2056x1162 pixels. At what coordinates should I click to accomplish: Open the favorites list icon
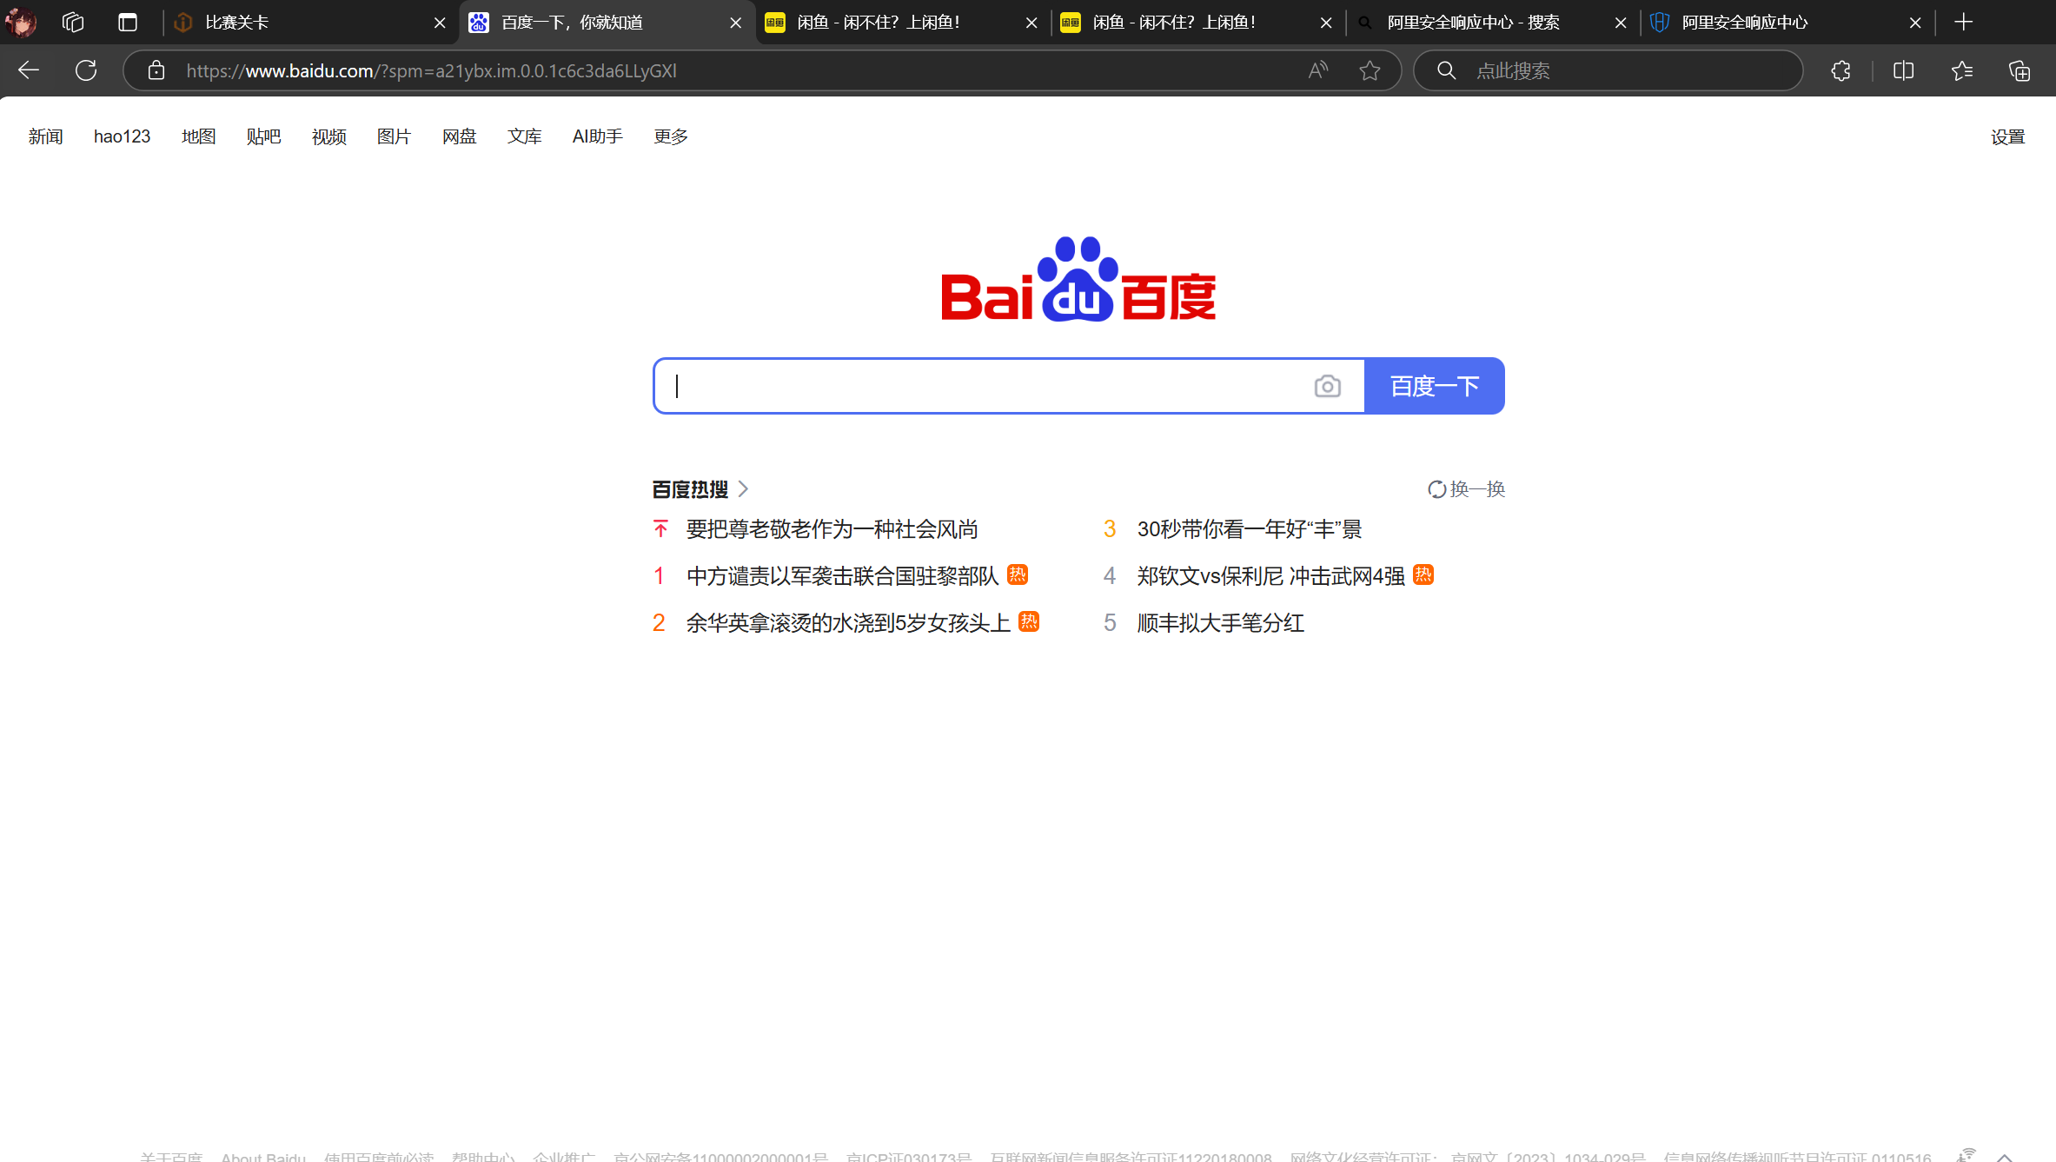[x=1961, y=70]
